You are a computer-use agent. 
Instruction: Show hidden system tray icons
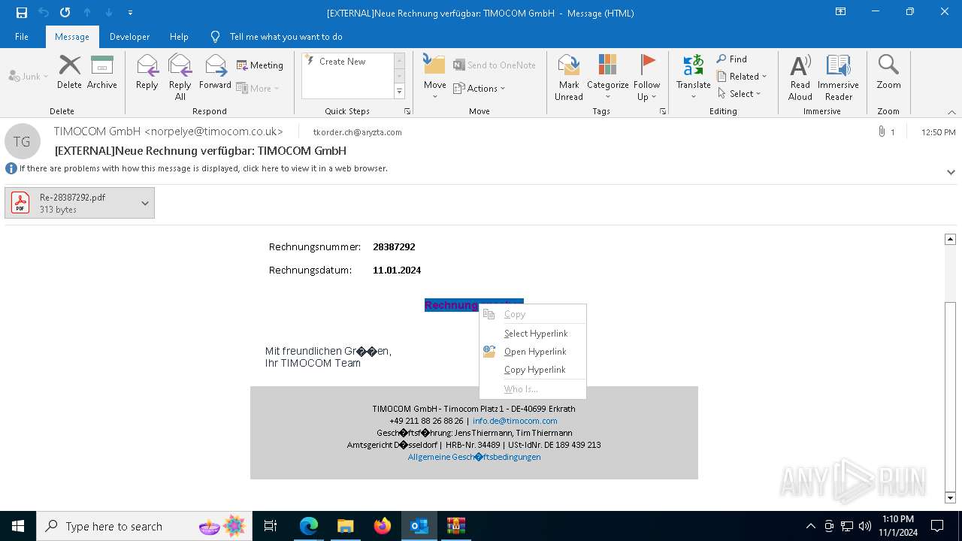[x=810, y=526]
